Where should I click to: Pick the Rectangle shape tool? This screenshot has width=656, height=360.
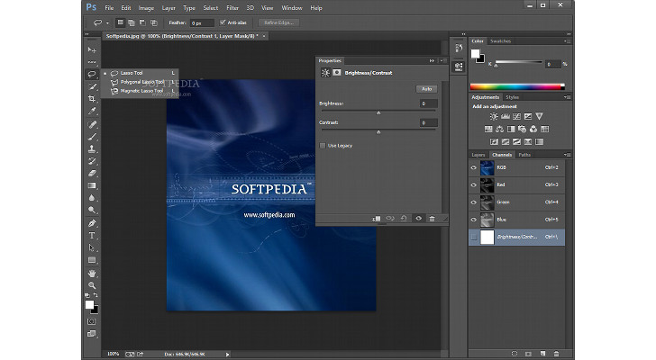tap(92, 260)
